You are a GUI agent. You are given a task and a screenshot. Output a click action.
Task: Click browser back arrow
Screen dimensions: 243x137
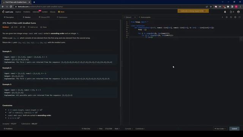tap(3, 7)
